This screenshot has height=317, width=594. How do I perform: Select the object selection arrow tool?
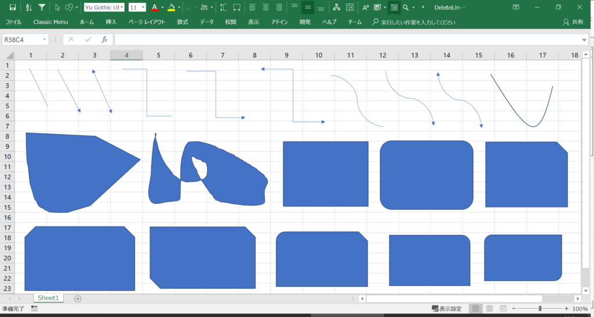point(57,8)
